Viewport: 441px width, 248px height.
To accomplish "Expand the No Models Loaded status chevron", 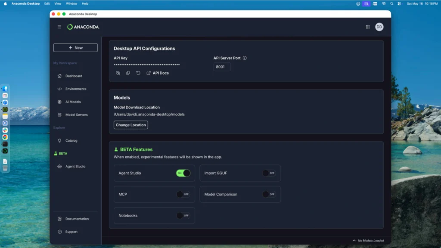I will (354, 240).
